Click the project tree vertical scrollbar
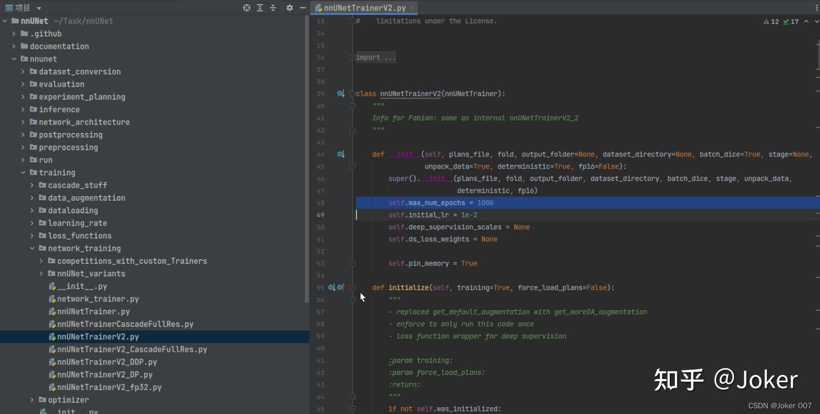The height and width of the screenshot is (414, 820). [x=306, y=156]
